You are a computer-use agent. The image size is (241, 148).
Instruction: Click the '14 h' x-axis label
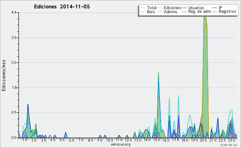(x=147, y=140)
